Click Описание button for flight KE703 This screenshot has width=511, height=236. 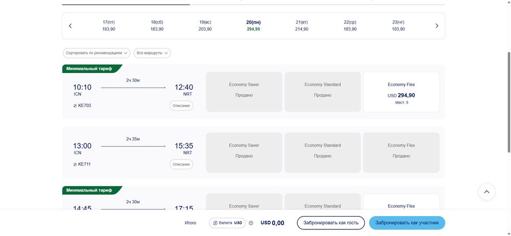coord(181,106)
